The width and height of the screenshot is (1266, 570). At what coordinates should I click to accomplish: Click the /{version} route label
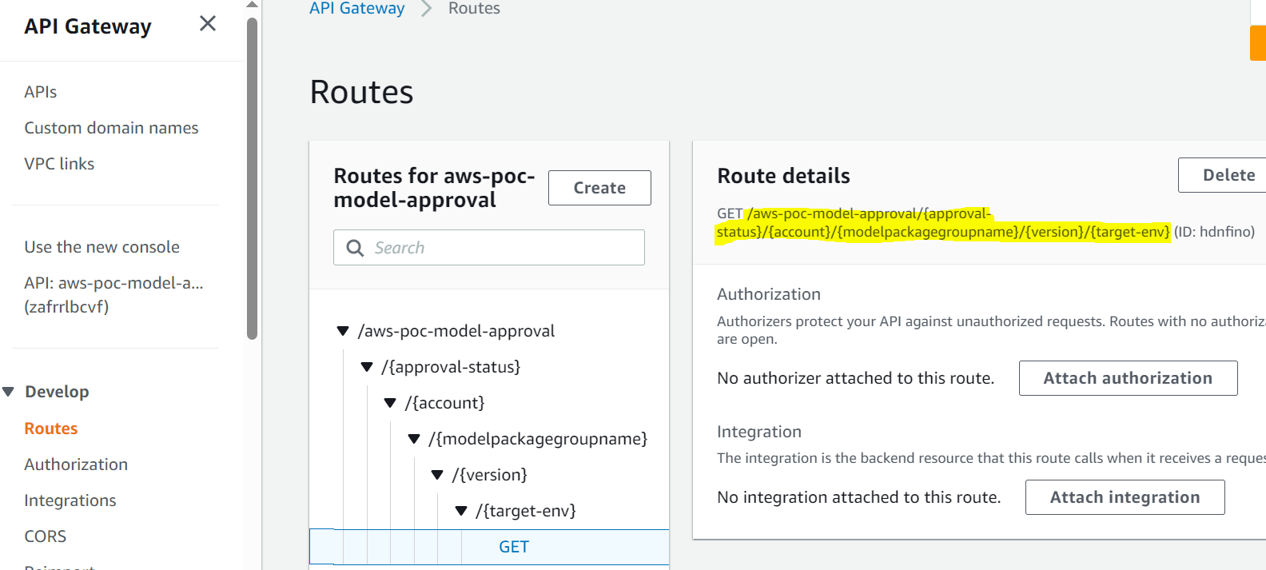point(489,475)
